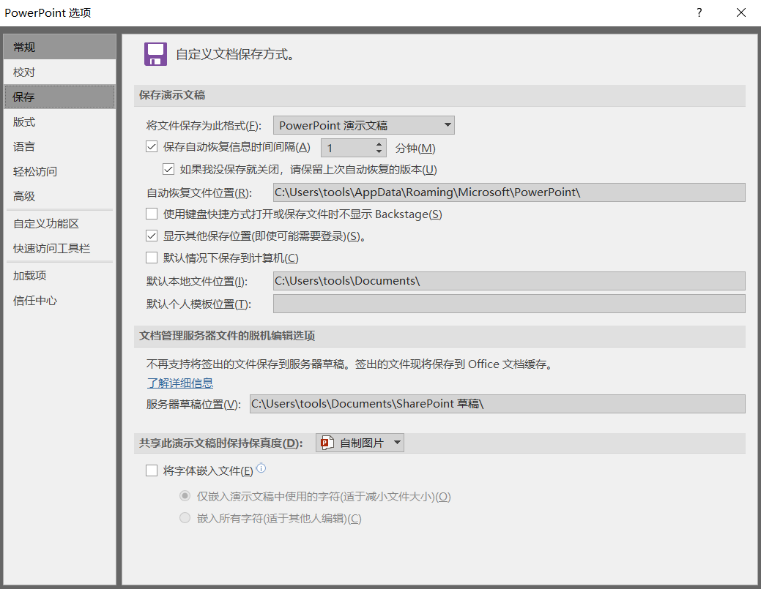Uncheck 如果我没保存就关闭 keep last version option

pos(168,169)
